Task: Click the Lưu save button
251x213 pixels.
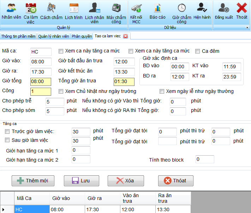Action: [x=81, y=181]
